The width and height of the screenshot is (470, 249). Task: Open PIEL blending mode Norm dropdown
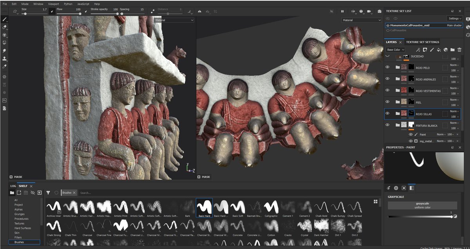pos(454,100)
